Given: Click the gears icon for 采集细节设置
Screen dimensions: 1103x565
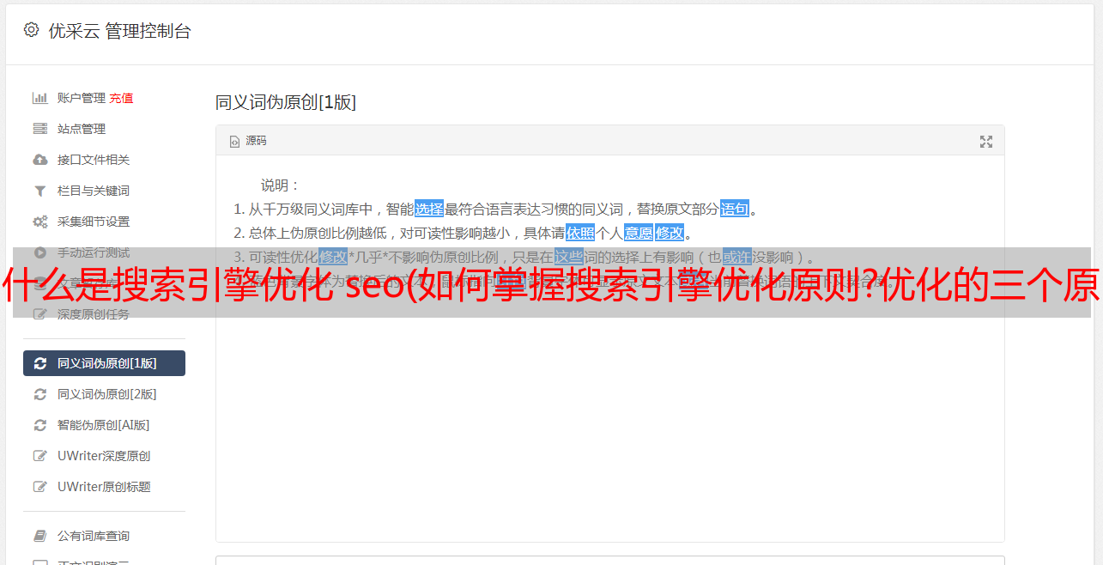Looking at the screenshot, I should (39, 222).
